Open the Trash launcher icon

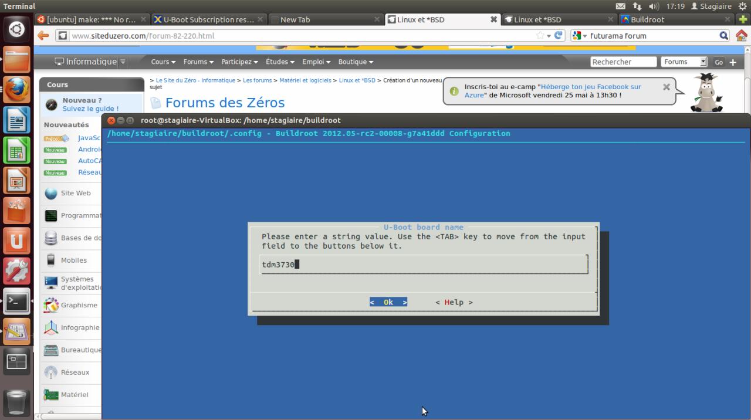pyautogui.click(x=16, y=403)
